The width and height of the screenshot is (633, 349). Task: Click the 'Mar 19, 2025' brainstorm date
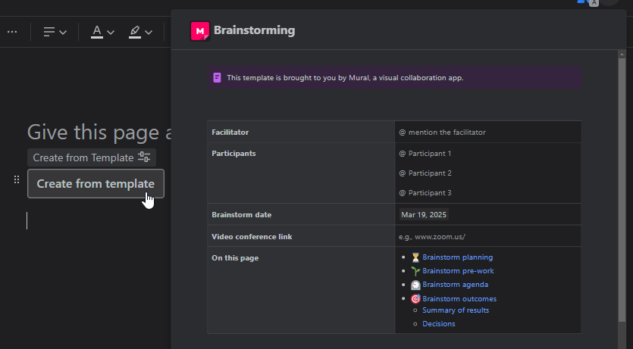coord(424,214)
